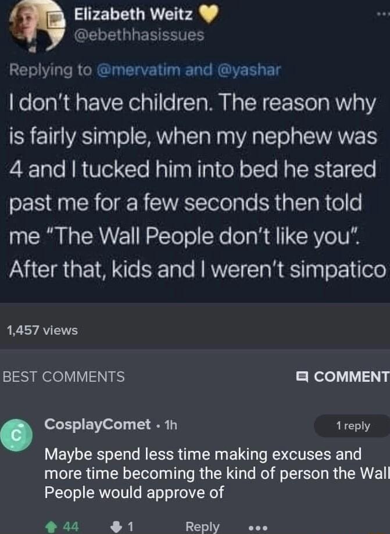This screenshot has width=390, height=534.
Task: Open Elizabeth Weitz's profile picture
Action: (35, 24)
